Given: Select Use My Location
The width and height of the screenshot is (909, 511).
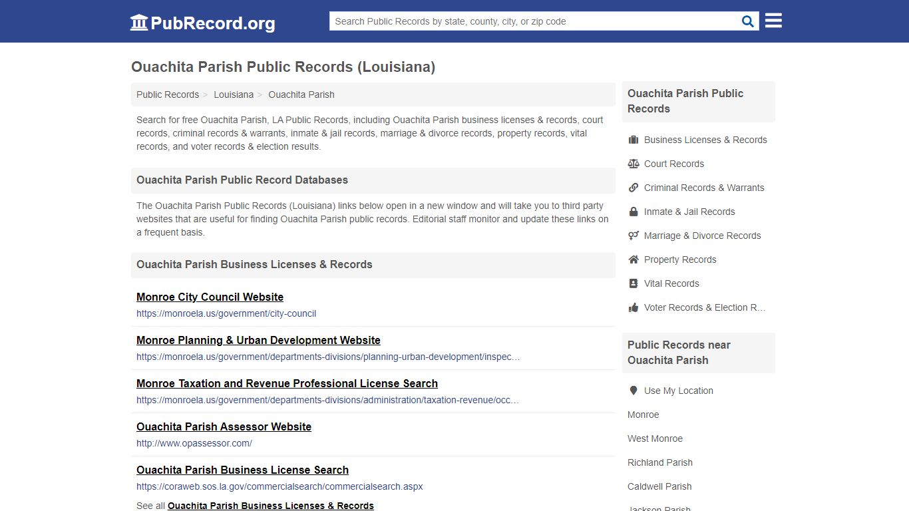Looking at the screenshot, I should coord(679,391).
